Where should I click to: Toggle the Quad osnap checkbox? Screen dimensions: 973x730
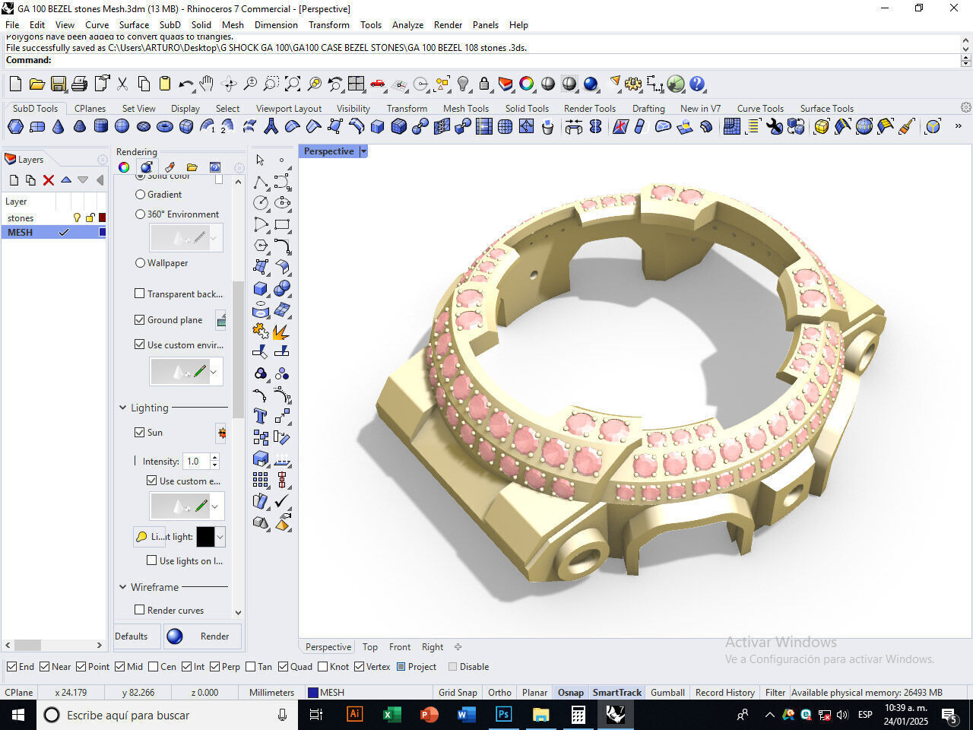point(283,667)
